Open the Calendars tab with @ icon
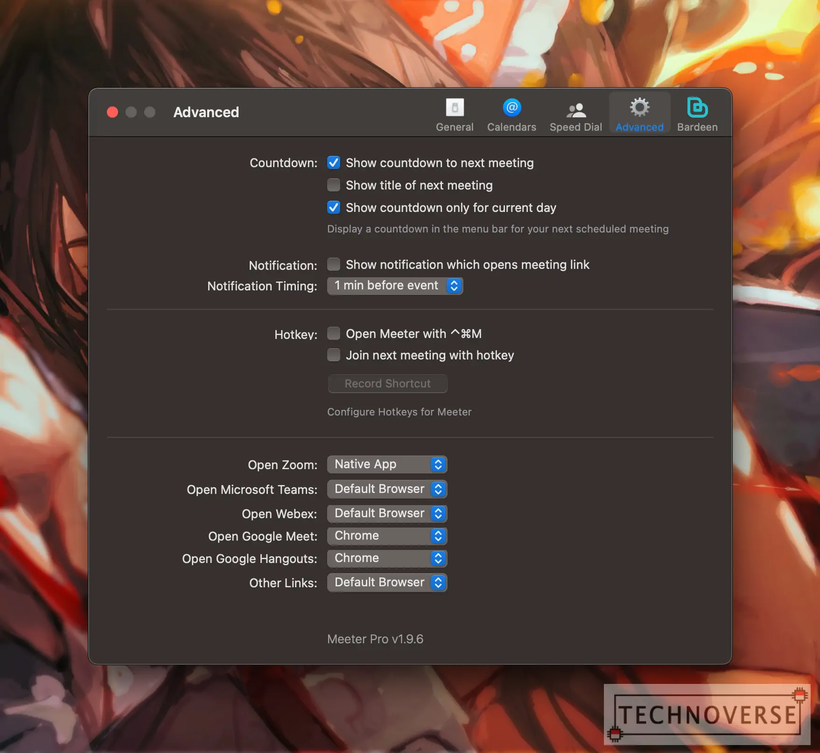 (512, 107)
